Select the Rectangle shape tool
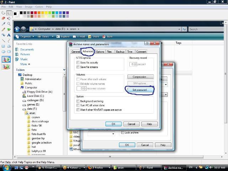 point(3,46)
